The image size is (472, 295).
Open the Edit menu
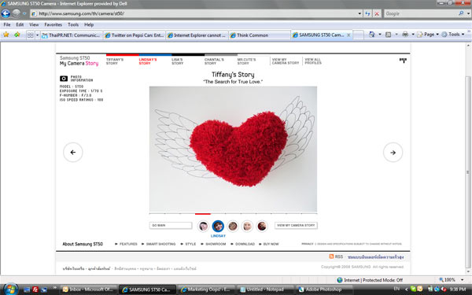click(x=20, y=24)
